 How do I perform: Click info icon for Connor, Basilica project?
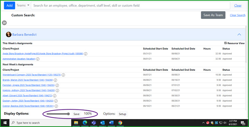click(56, 106)
